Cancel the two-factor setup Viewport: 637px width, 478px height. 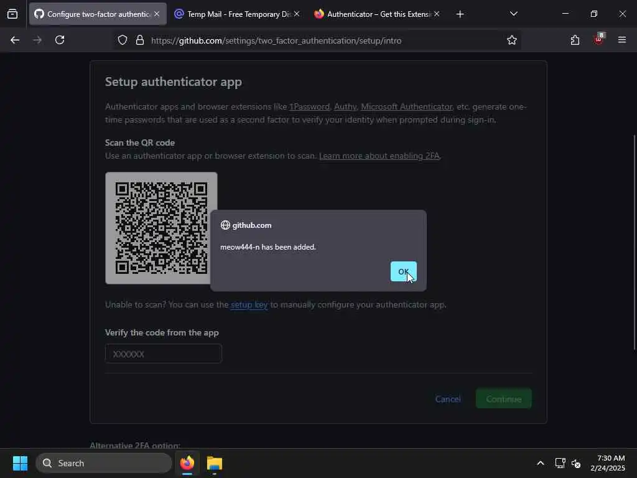448,399
